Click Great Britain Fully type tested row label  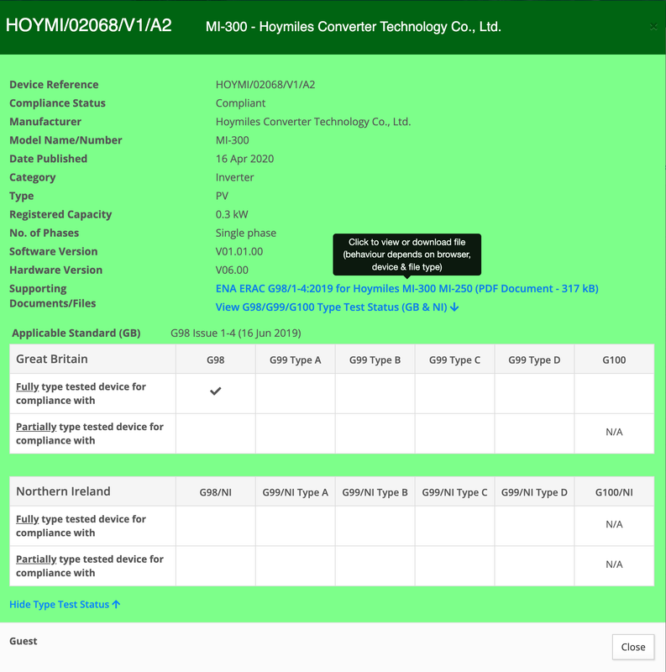(x=81, y=393)
